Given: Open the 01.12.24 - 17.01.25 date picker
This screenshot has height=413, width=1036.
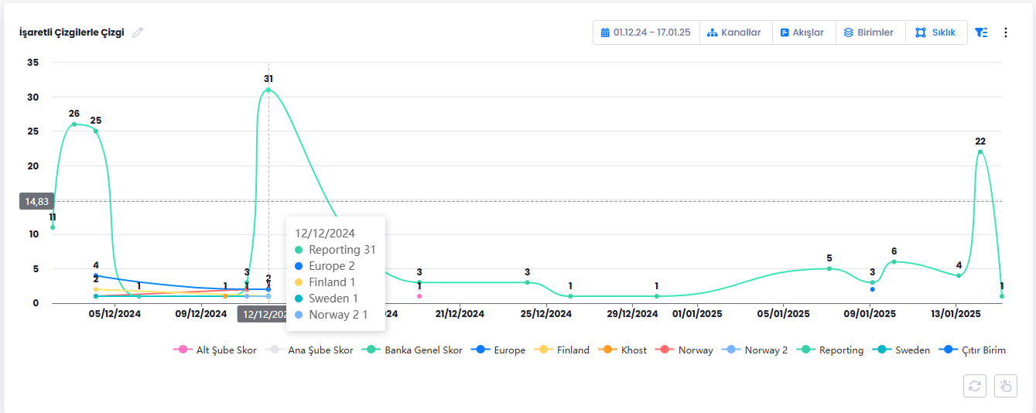Looking at the screenshot, I should (x=651, y=32).
